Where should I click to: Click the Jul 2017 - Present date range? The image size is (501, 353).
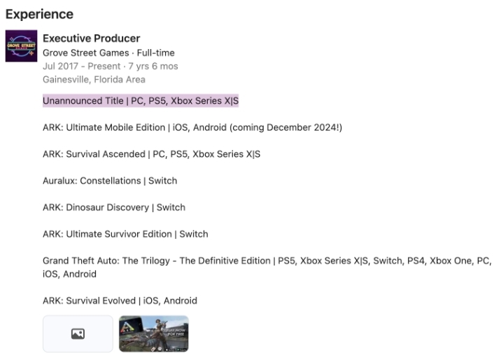[81, 66]
